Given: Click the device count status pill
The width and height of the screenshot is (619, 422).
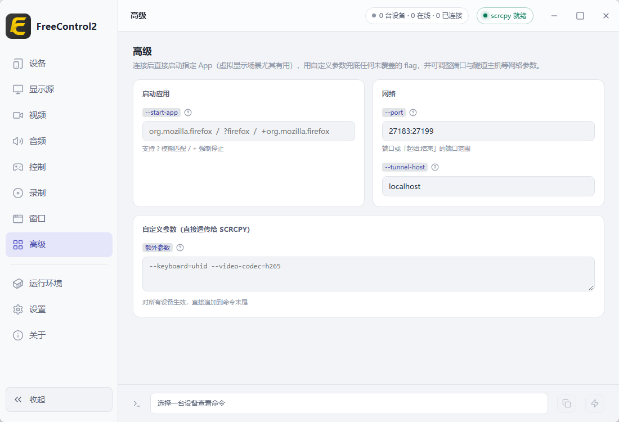Looking at the screenshot, I should click(x=417, y=16).
